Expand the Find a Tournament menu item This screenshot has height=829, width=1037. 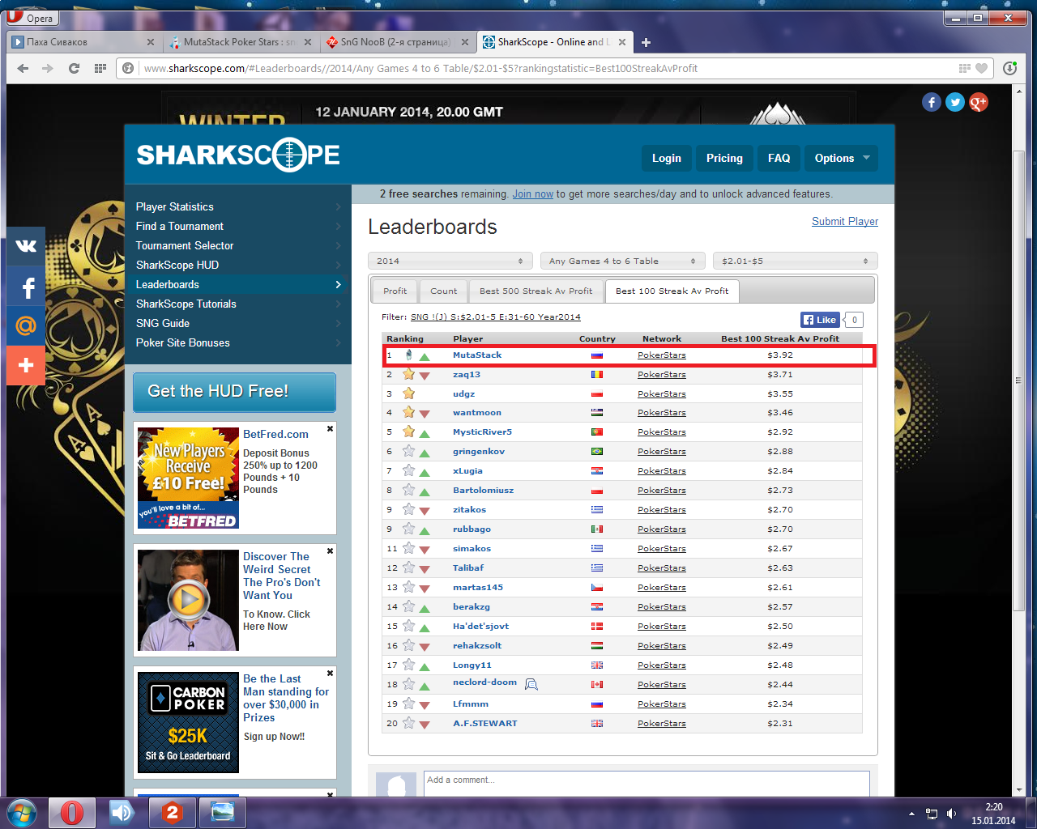coord(237,226)
